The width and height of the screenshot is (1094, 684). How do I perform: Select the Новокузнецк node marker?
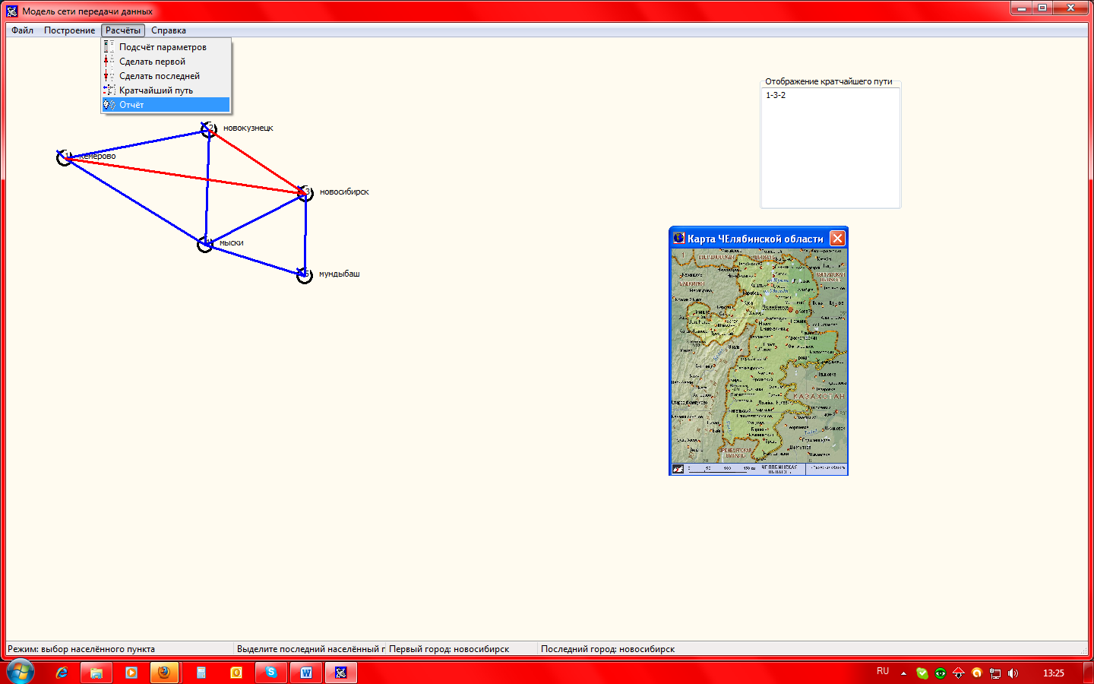(208, 129)
